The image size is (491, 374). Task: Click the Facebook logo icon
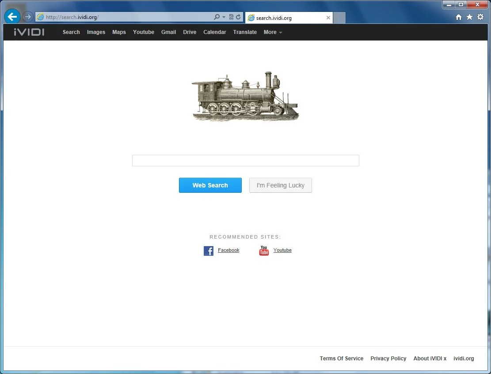point(209,251)
